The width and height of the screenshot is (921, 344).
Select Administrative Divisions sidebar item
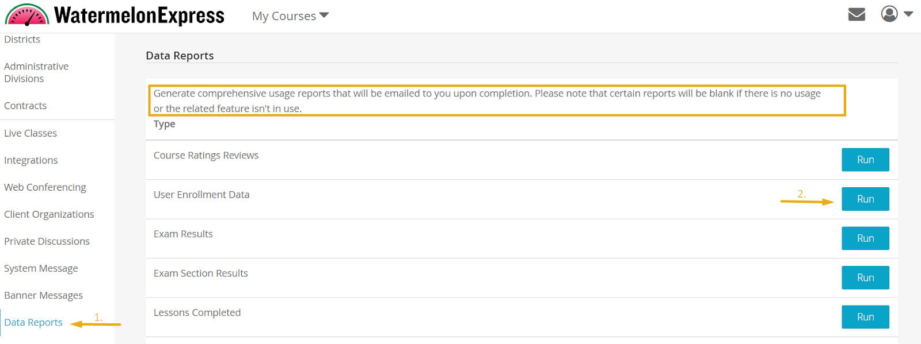(x=36, y=72)
